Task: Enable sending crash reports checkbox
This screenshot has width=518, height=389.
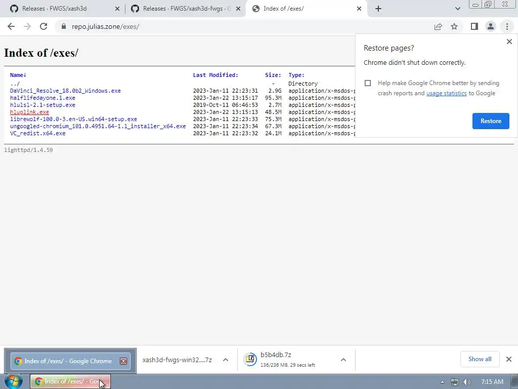Action: 368,83
